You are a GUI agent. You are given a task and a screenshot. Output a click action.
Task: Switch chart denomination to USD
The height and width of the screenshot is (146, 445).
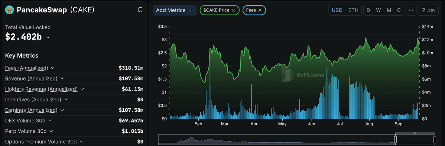click(x=337, y=10)
